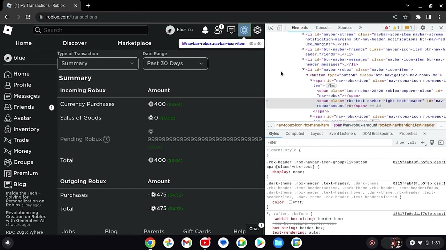The width and height of the screenshot is (446, 250).
Task: Collapse the btn-navigation-nav-robux-md button node
Action: (x=307, y=75)
